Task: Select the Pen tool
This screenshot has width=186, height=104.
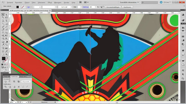Action: point(3,21)
